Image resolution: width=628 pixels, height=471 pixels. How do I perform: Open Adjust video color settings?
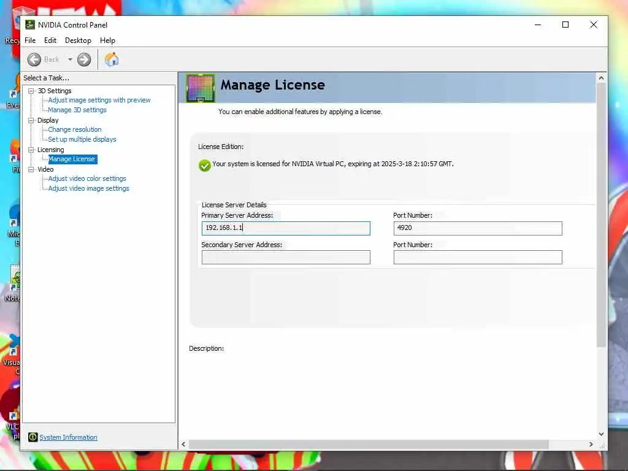(x=87, y=178)
